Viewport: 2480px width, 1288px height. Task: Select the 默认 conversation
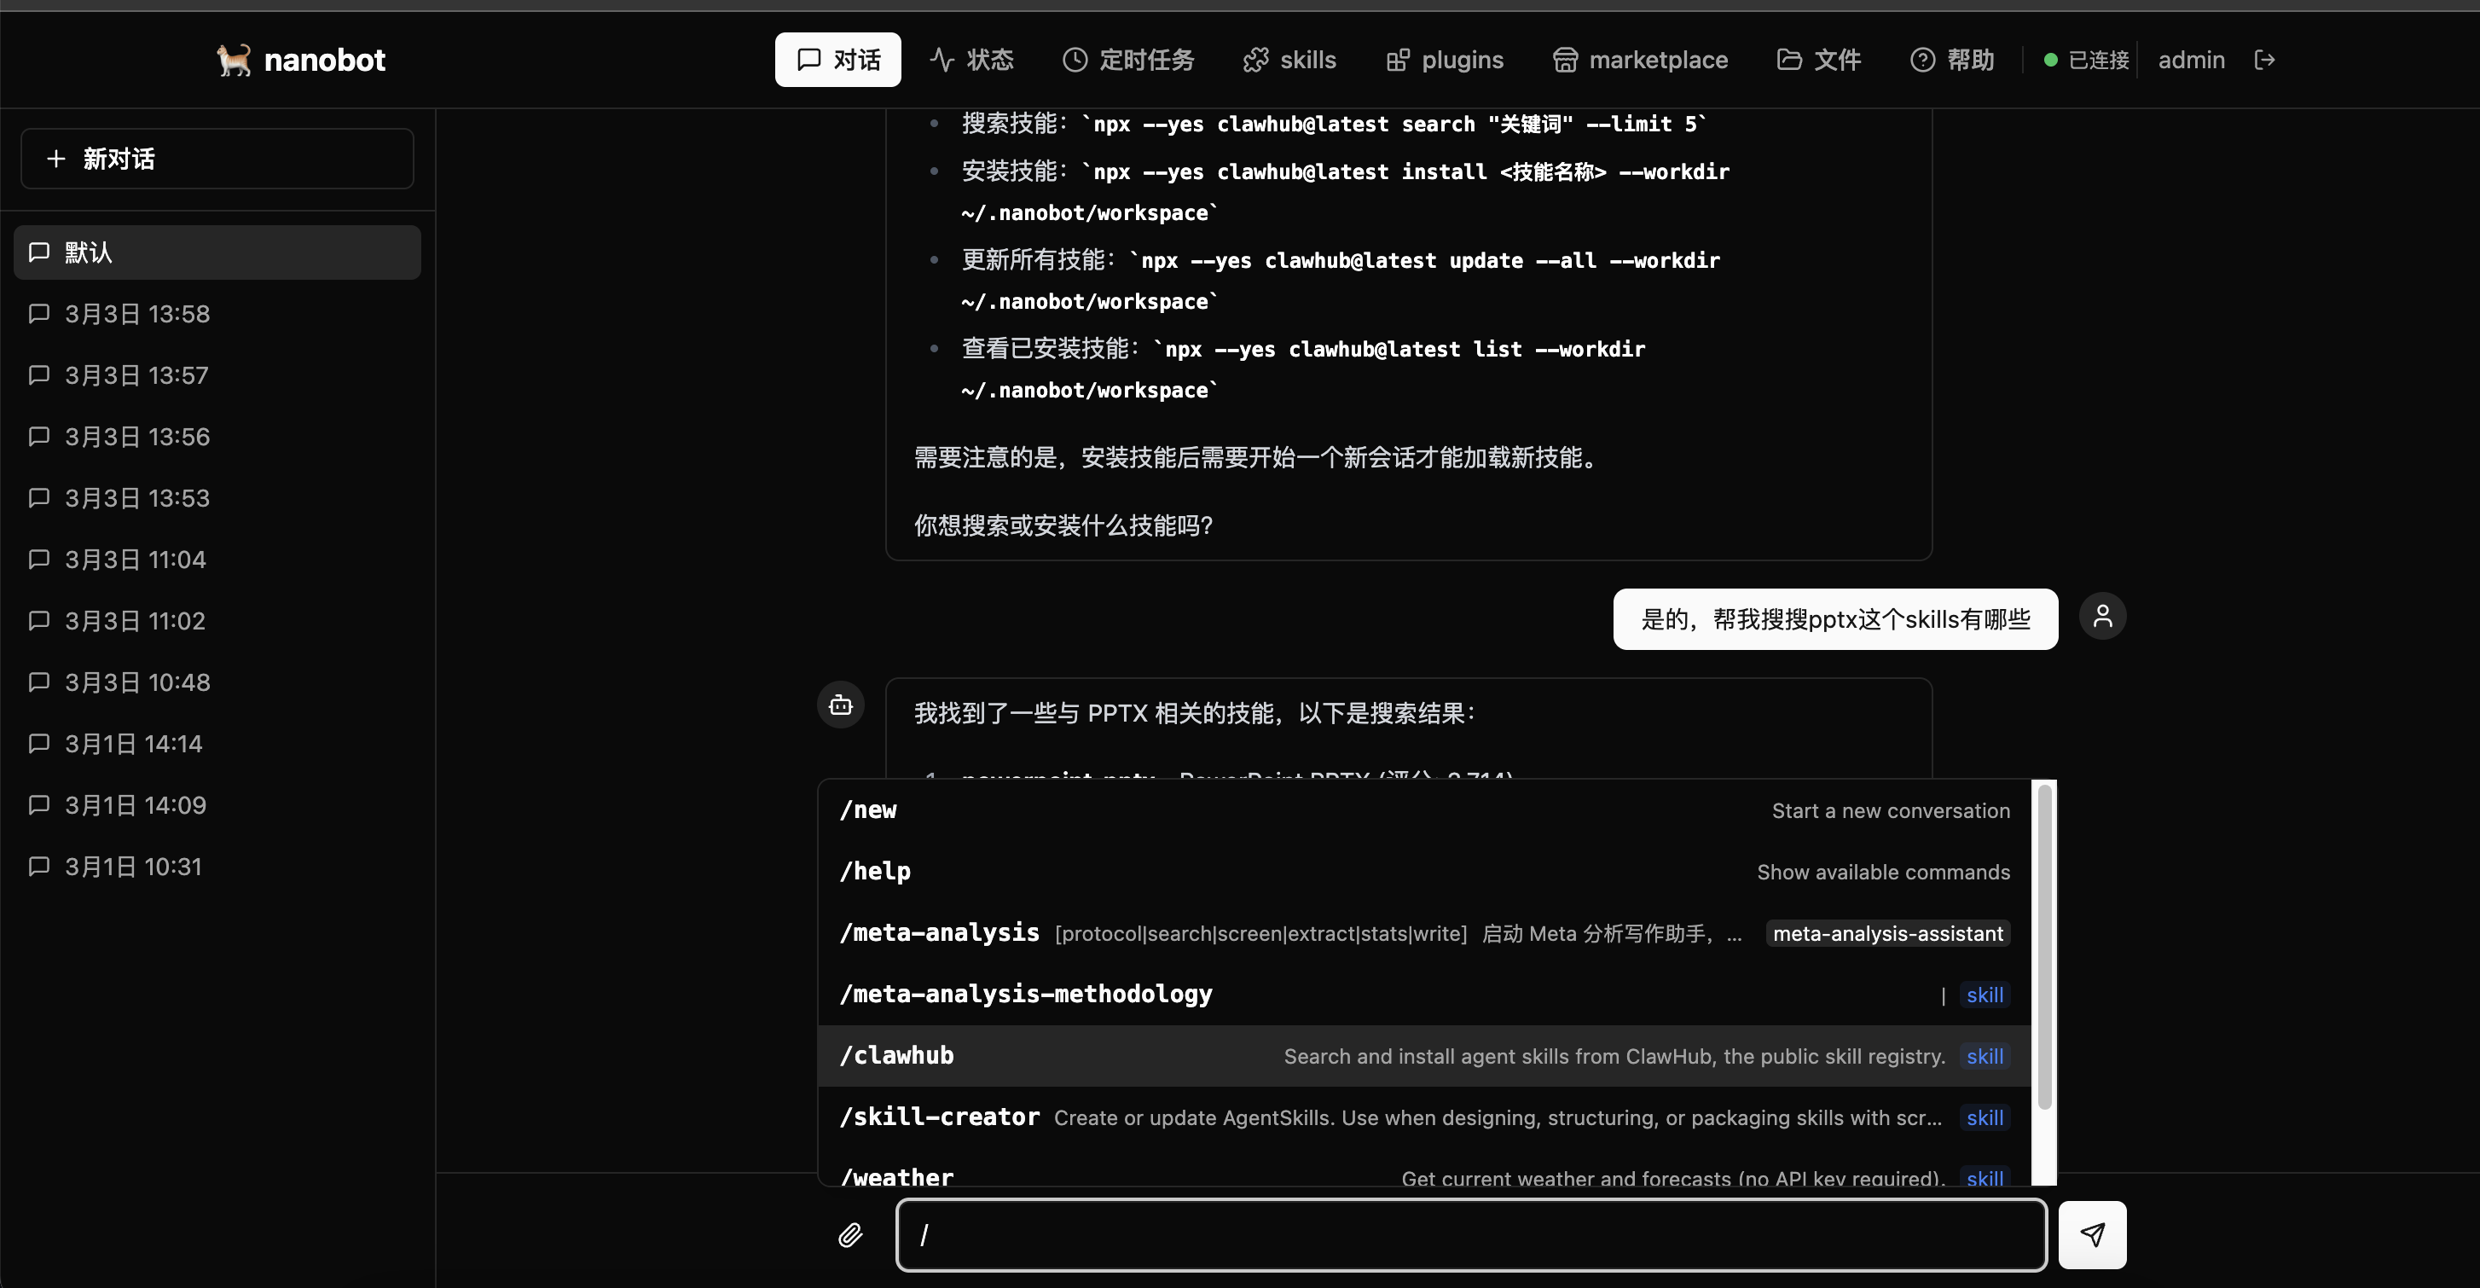[217, 252]
